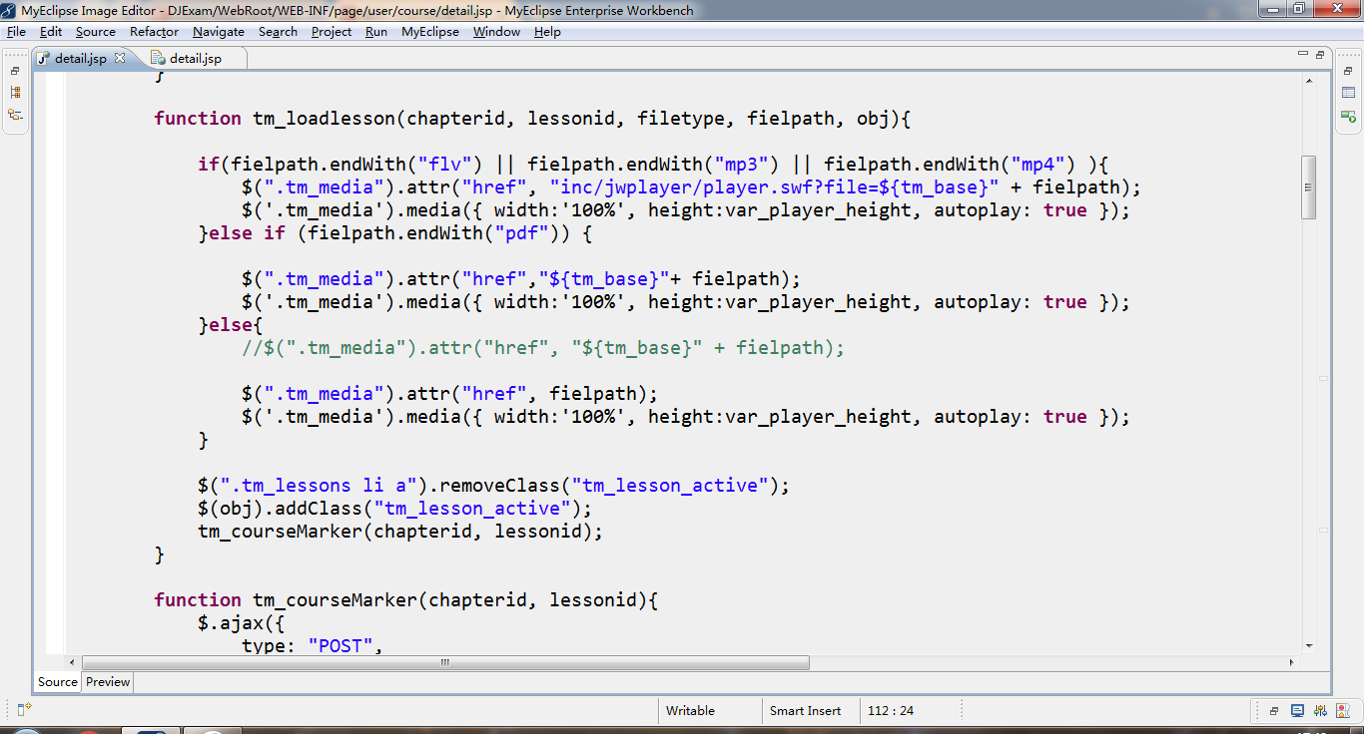Click the MyEclipse window title icon
Image resolution: width=1364 pixels, height=734 pixels.
pyautogui.click(x=10, y=10)
